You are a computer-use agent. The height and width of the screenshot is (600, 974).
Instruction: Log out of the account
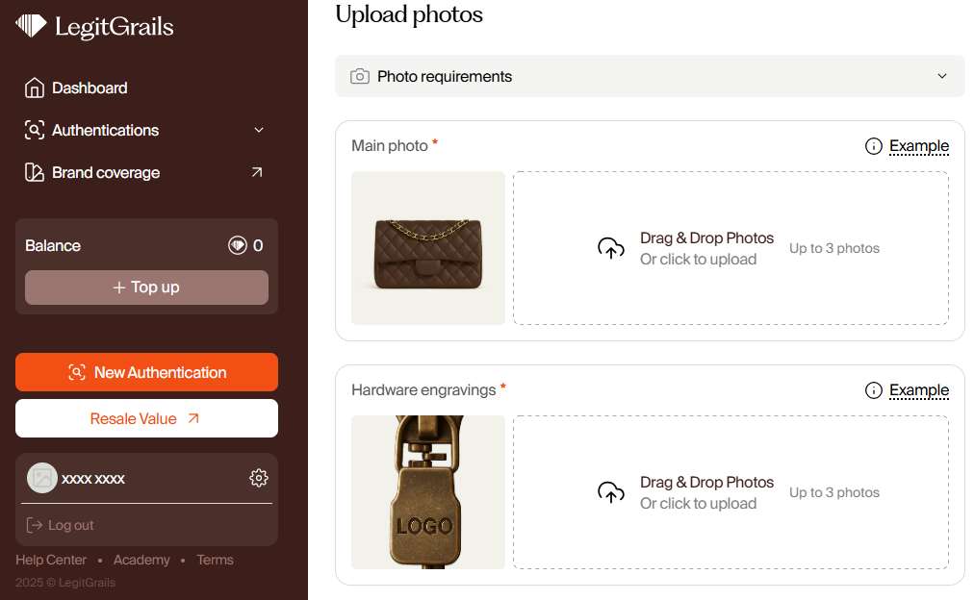pyautogui.click(x=61, y=525)
